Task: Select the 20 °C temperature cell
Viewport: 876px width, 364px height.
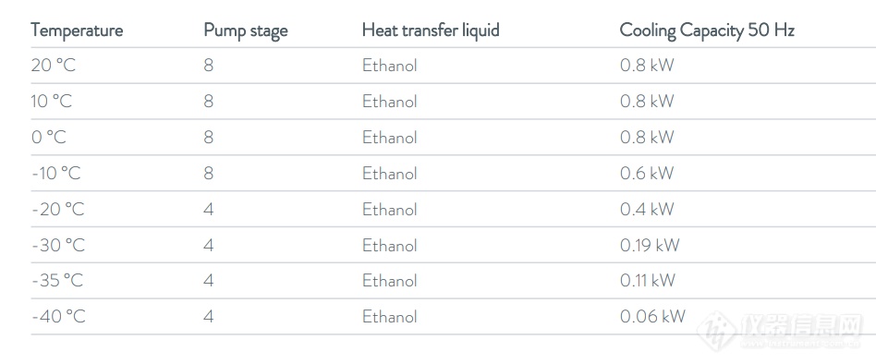Action: [x=53, y=66]
